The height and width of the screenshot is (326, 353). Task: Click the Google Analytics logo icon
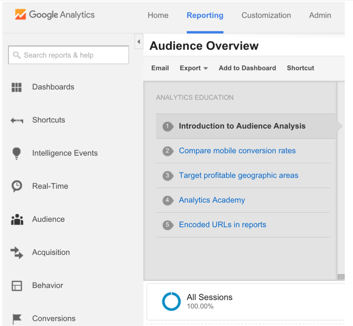tap(21, 14)
